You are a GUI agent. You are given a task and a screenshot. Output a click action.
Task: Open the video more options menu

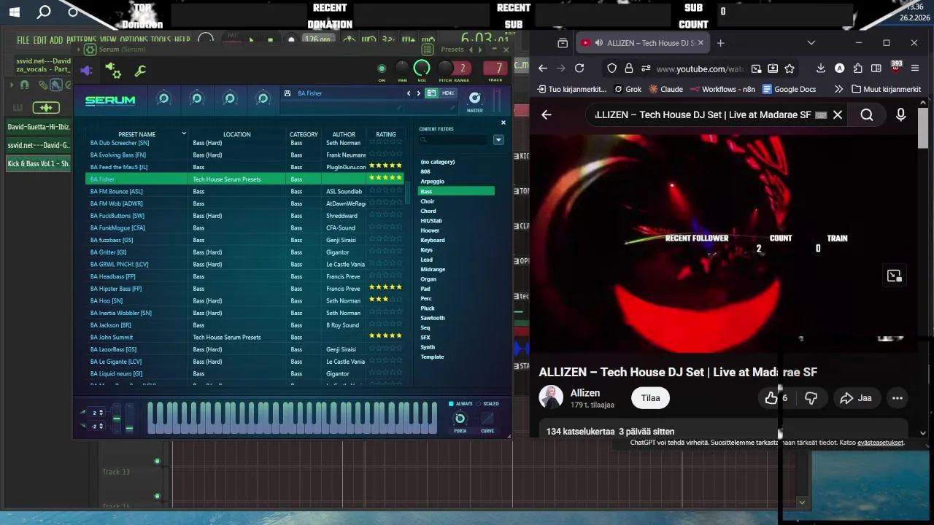coord(897,398)
